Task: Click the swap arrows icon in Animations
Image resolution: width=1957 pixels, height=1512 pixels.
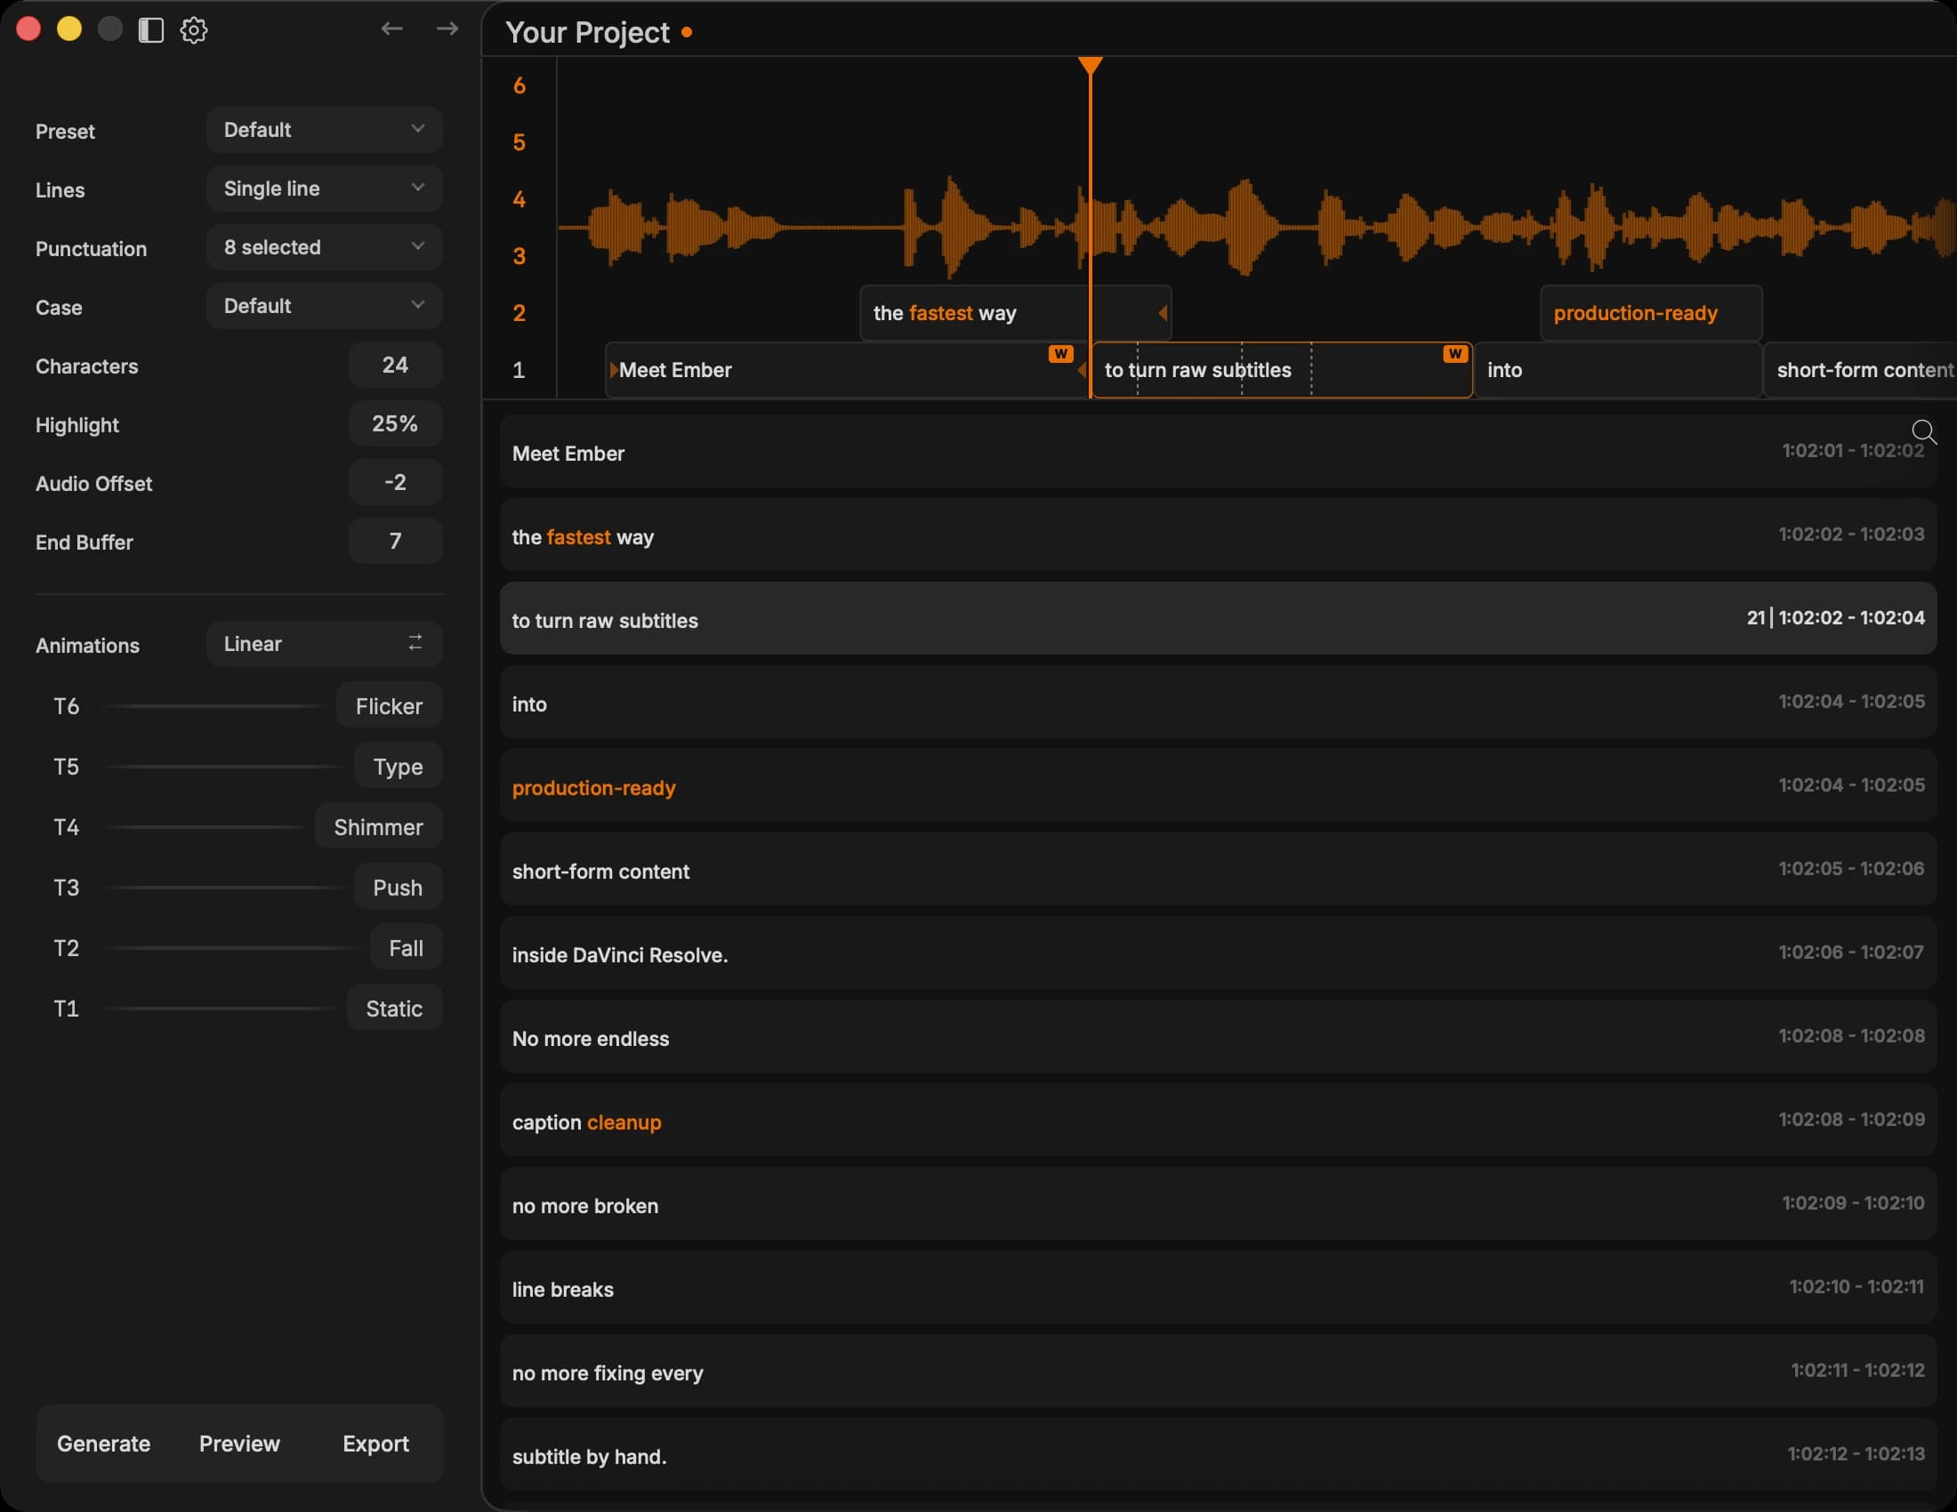Action: 415,643
